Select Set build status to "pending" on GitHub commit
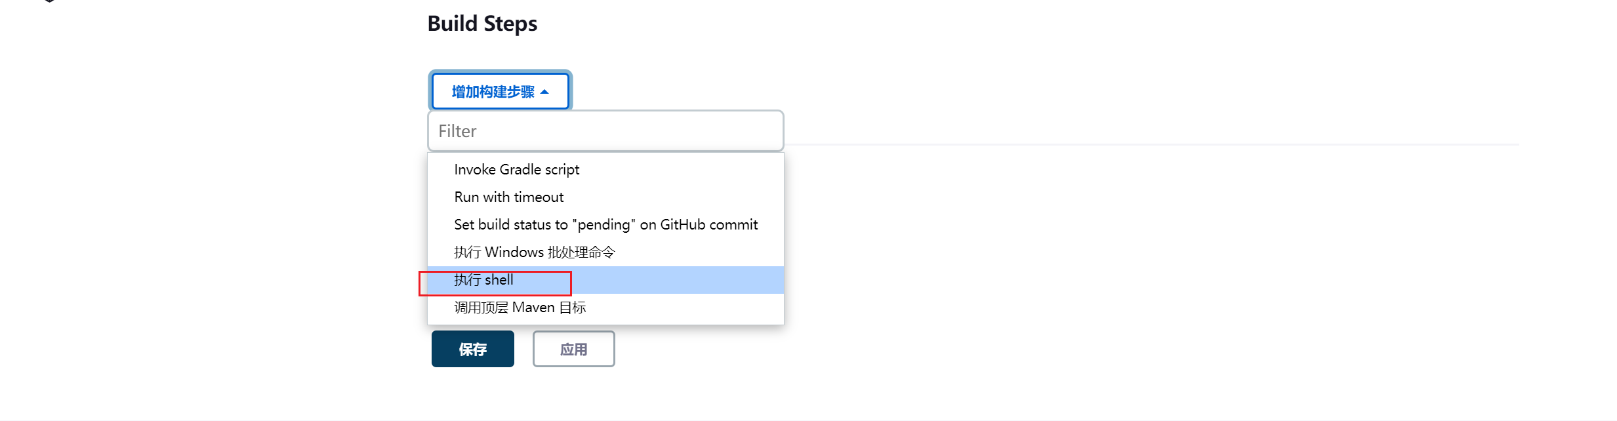Screen dimensions: 1617x421 click(x=605, y=224)
